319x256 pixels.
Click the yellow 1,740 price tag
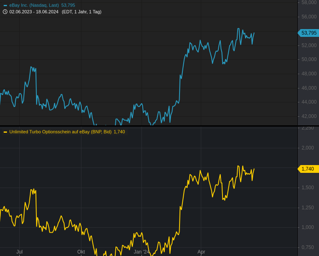click(x=308, y=169)
